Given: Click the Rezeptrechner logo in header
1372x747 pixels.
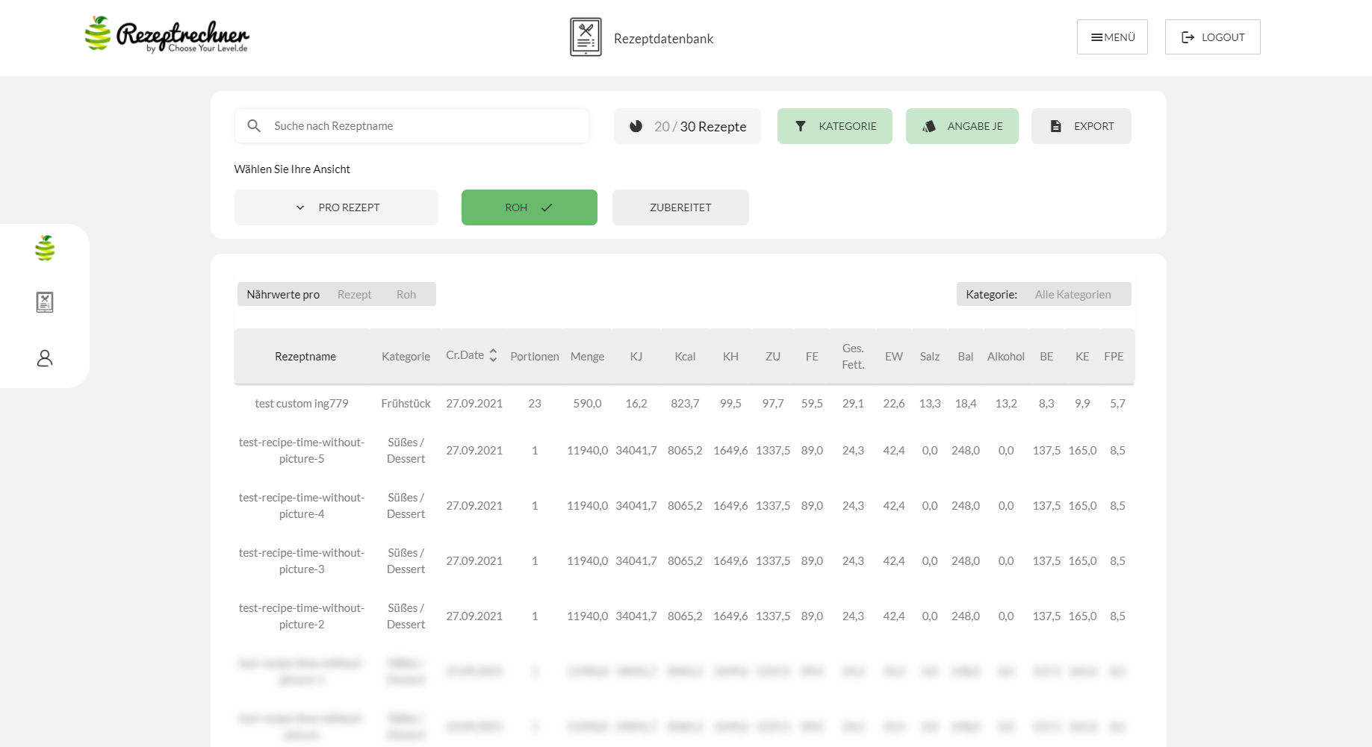Looking at the screenshot, I should click(x=167, y=35).
